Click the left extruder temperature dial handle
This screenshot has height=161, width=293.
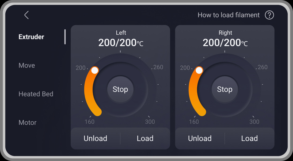[x=95, y=70]
